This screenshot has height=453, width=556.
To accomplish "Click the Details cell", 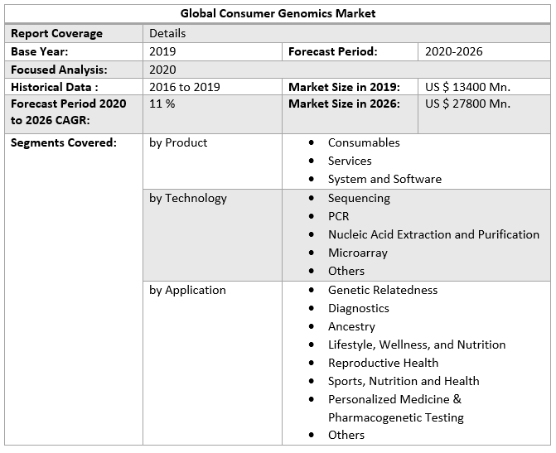I will click(167, 33).
